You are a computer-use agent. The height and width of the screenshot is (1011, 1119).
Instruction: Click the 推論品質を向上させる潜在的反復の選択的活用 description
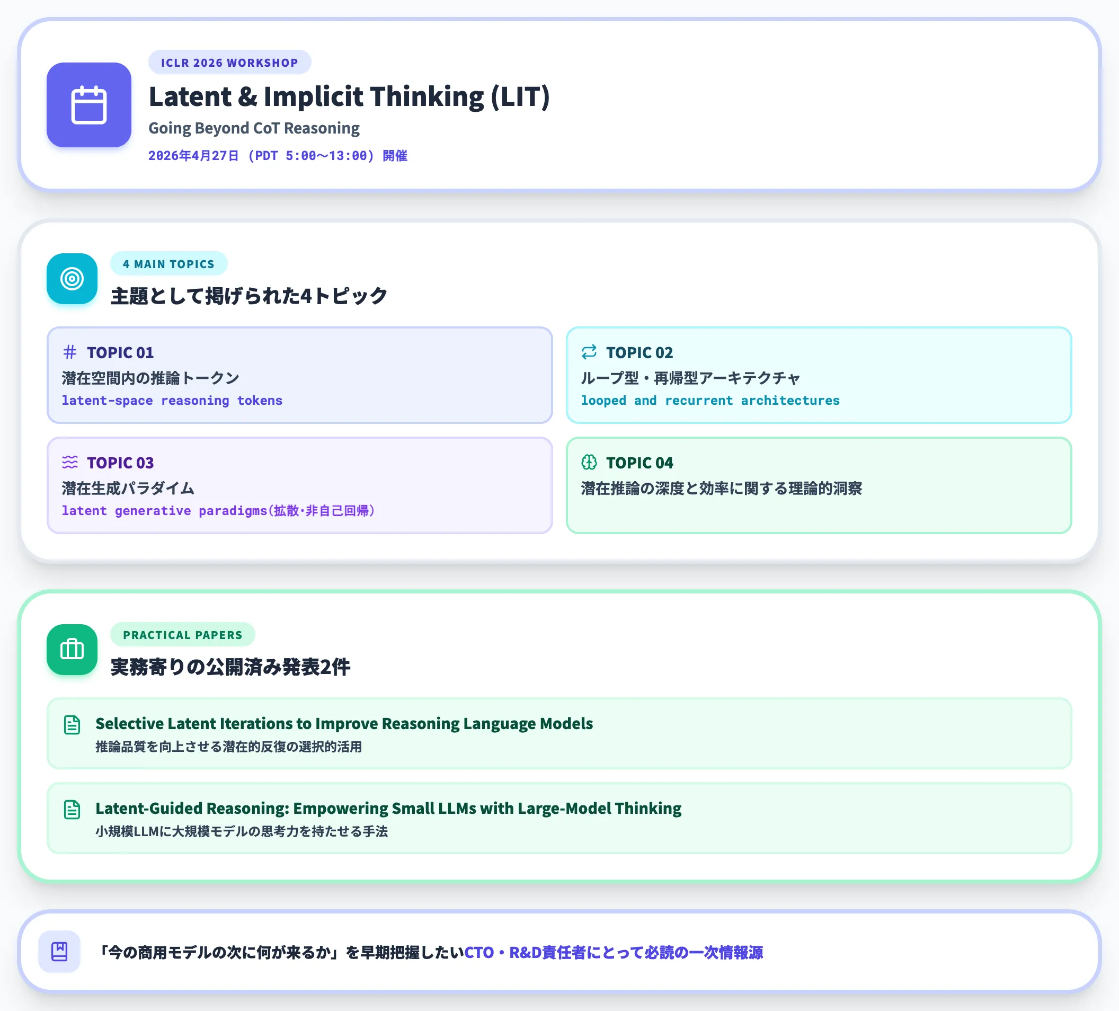tap(229, 747)
